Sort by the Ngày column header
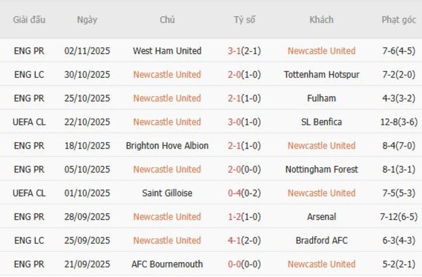The height and width of the screenshot is (277, 422). pos(87,19)
